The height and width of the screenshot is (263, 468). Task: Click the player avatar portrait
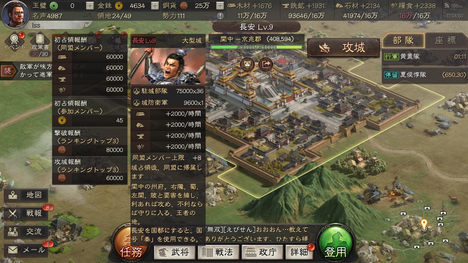[x=15, y=14]
